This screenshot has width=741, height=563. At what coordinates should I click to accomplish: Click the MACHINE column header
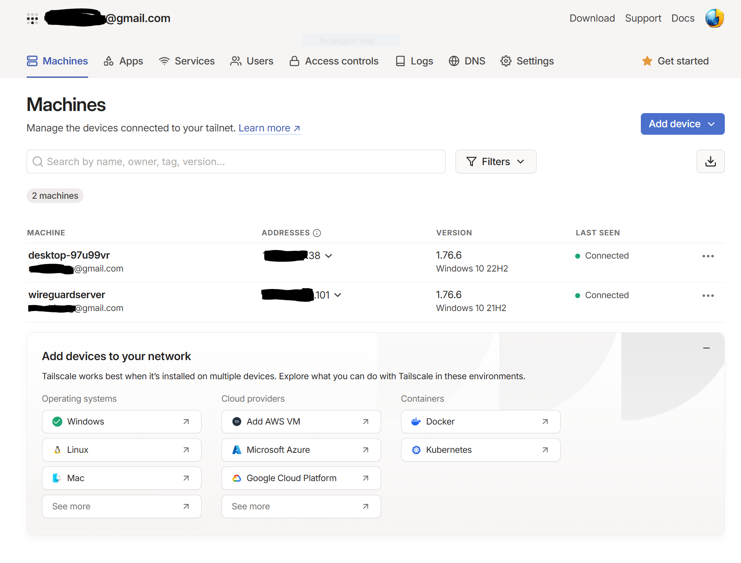click(x=46, y=233)
